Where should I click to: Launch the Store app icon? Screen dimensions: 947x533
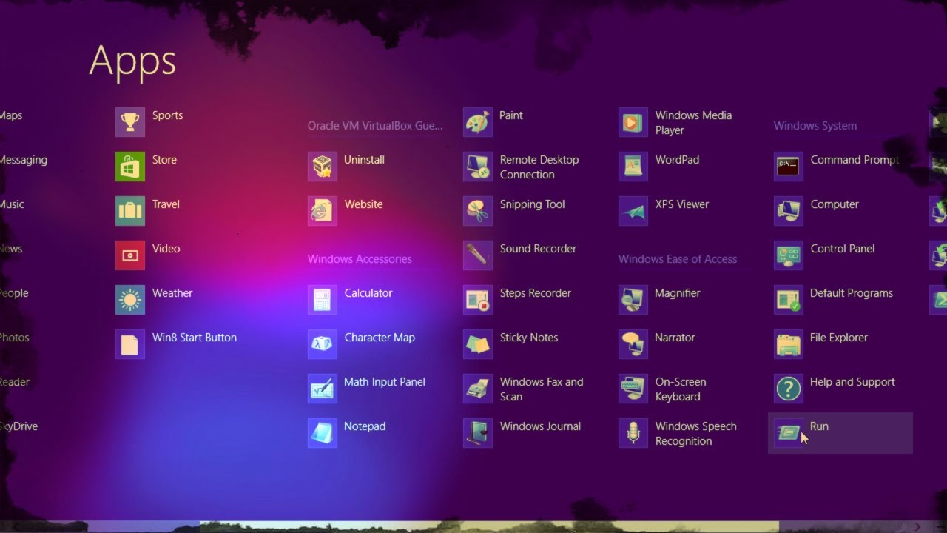tap(130, 167)
